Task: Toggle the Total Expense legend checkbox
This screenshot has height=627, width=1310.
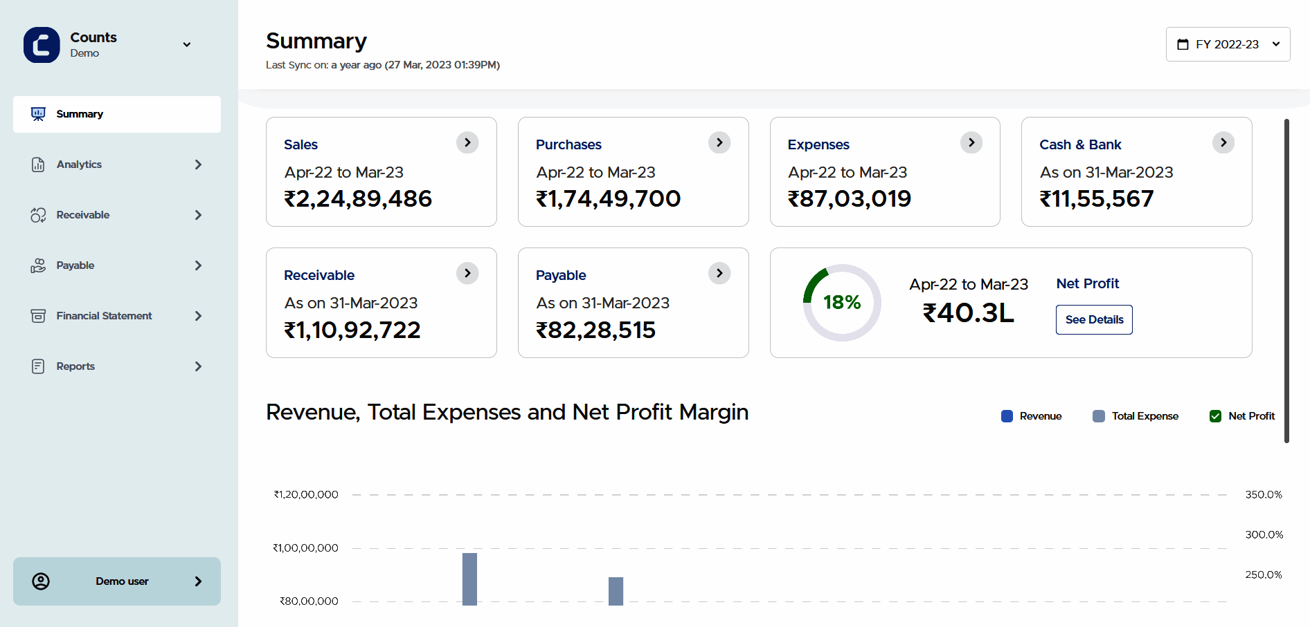Action: (x=1099, y=416)
